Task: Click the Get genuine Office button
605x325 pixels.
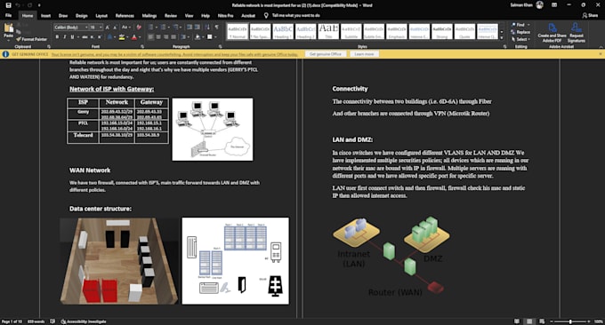Action: point(326,54)
